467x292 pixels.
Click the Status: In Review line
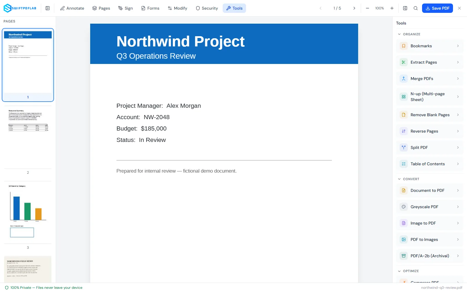[141, 140]
